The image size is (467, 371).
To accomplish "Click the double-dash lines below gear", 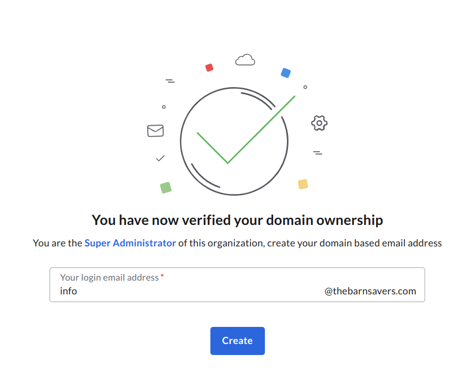I will [318, 153].
